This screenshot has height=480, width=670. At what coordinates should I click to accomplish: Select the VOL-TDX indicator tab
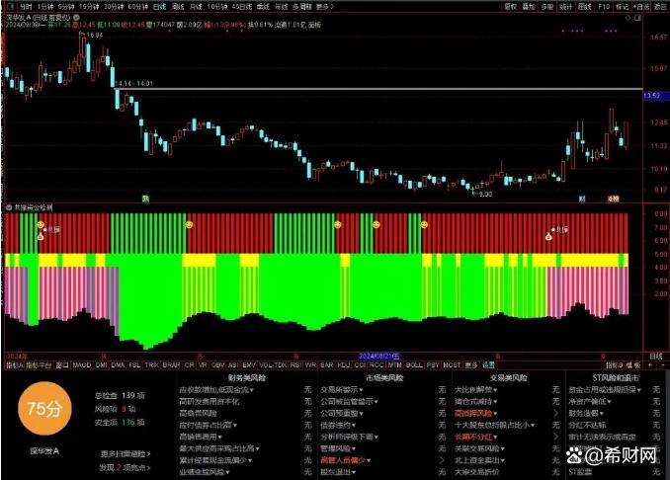(273, 365)
